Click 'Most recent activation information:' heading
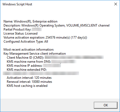This screenshot has height=112, width=120. tap(29, 50)
